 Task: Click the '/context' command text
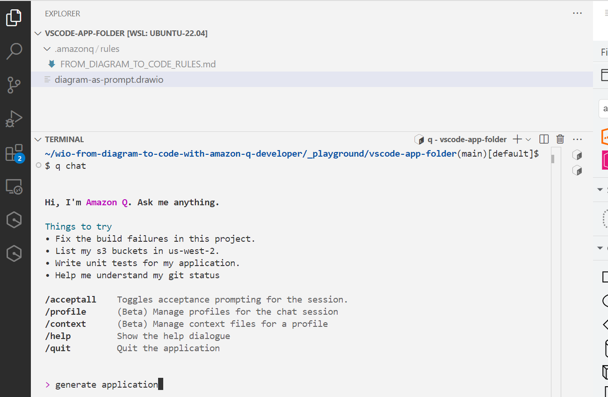coord(65,324)
